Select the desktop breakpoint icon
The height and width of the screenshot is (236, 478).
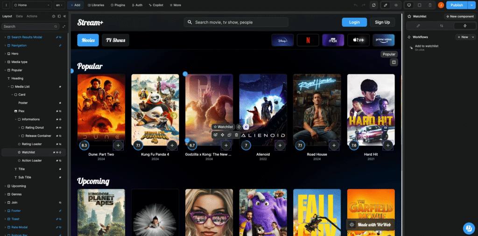409,5
